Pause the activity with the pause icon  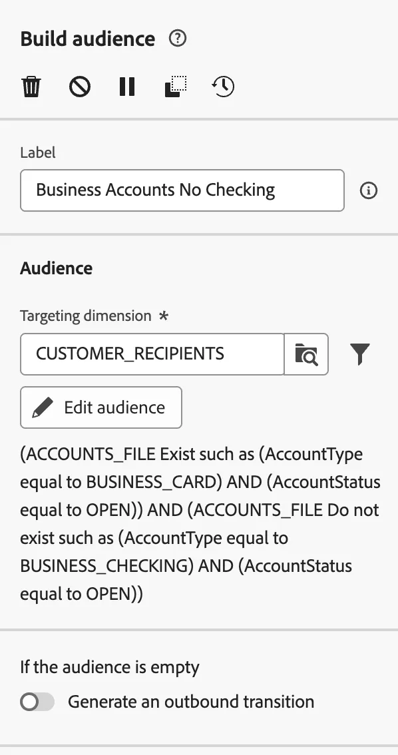[x=127, y=87]
